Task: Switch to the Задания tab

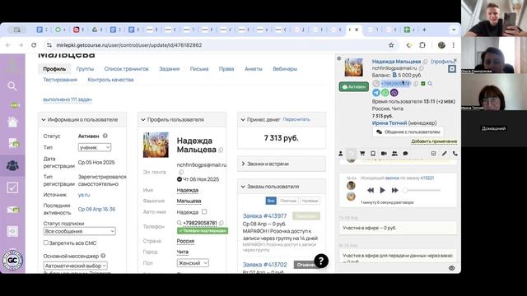Action: 169,69
